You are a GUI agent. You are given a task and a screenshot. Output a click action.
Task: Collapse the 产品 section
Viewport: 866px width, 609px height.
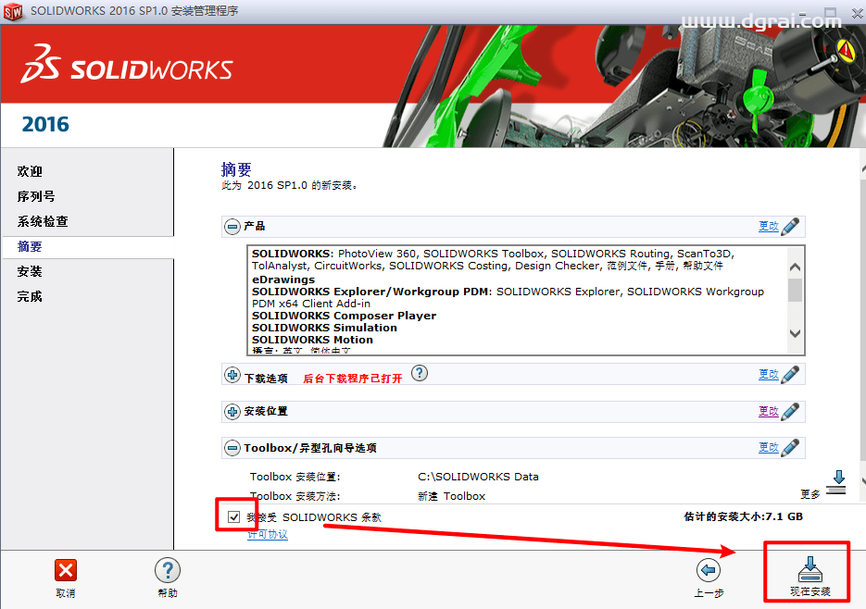[x=232, y=226]
